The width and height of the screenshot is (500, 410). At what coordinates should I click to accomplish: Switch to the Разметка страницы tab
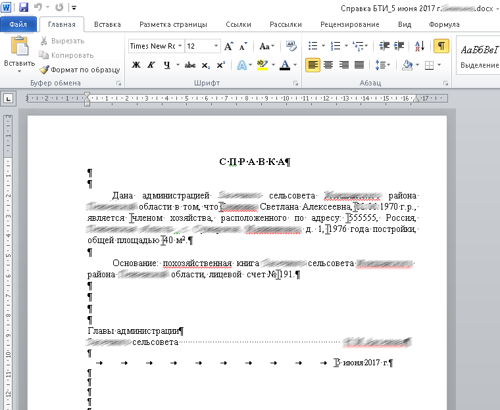pyautogui.click(x=173, y=24)
